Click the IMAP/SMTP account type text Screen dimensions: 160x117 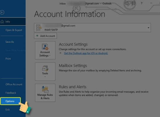click(x=51, y=30)
